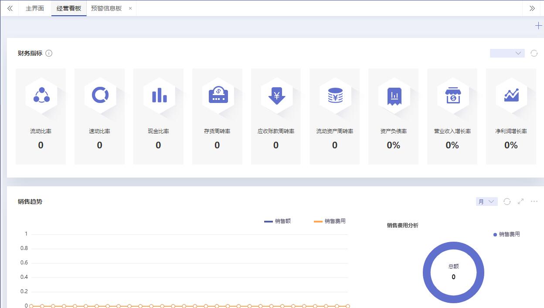Click the 总额 donut ring chart
544x308 pixels.
(x=453, y=273)
